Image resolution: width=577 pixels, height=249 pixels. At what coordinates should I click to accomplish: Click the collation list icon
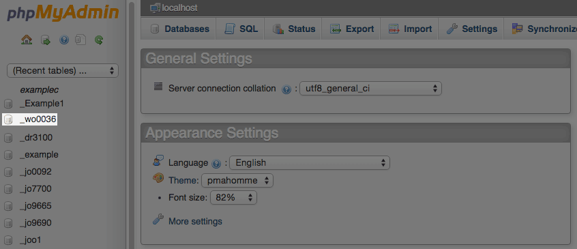[x=158, y=87]
